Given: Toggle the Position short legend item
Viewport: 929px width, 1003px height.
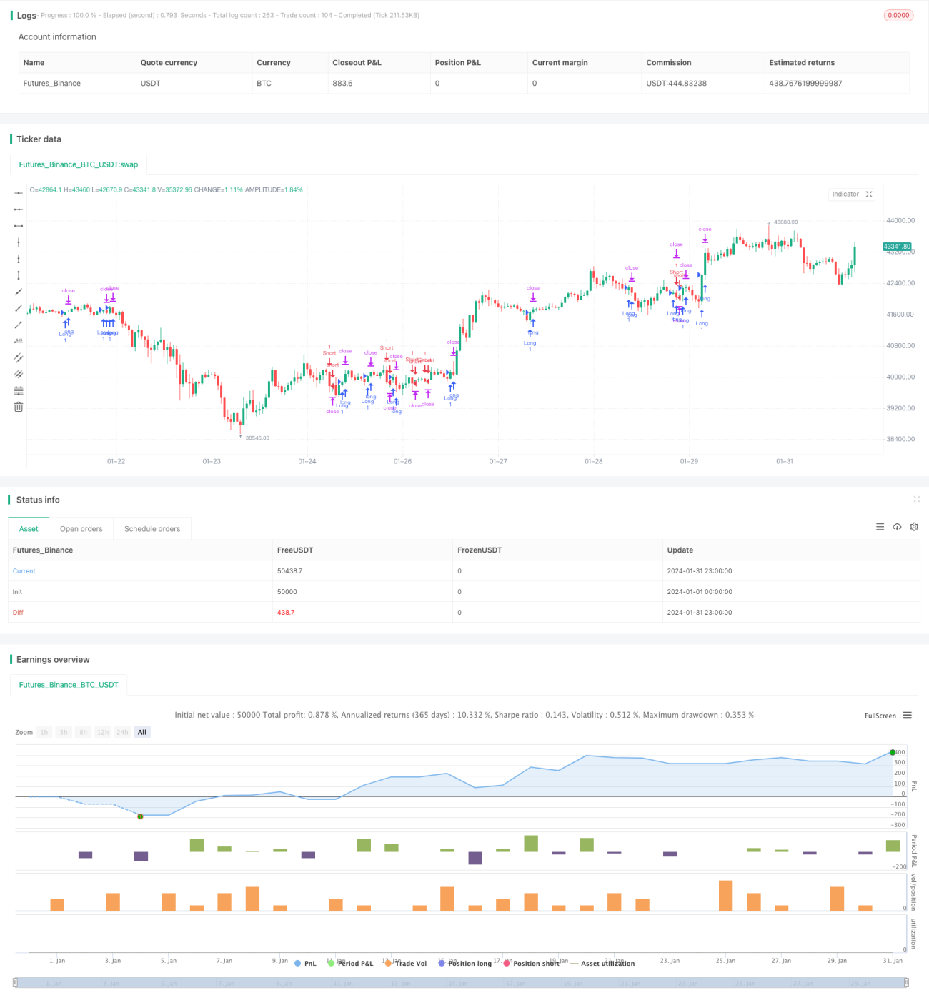Looking at the screenshot, I should coord(531,964).
